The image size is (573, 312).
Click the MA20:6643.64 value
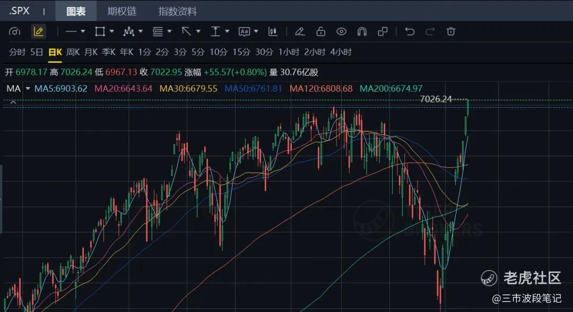(x=124, y=89)
